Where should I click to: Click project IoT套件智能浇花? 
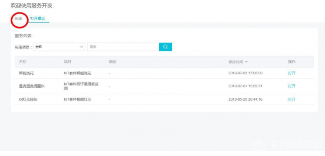click(x=78, y=73)
